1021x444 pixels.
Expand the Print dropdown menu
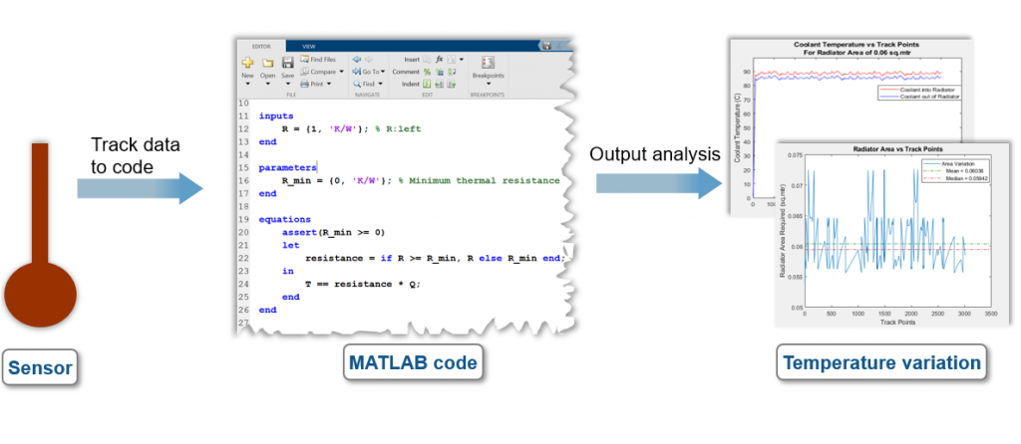[331, 85]
